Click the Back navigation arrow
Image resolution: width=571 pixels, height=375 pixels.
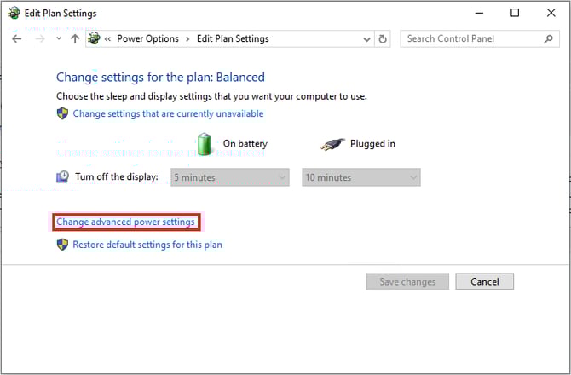[x=17, y=39]
